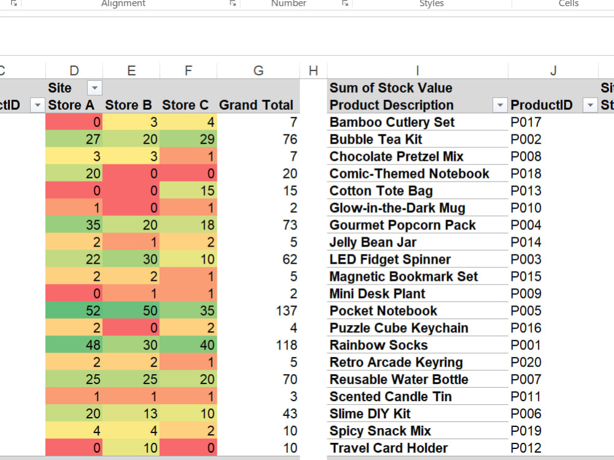614x460 pixels.
Task: Select the Chocolate Pretzel Mix cell
Action: click(418, 156)
